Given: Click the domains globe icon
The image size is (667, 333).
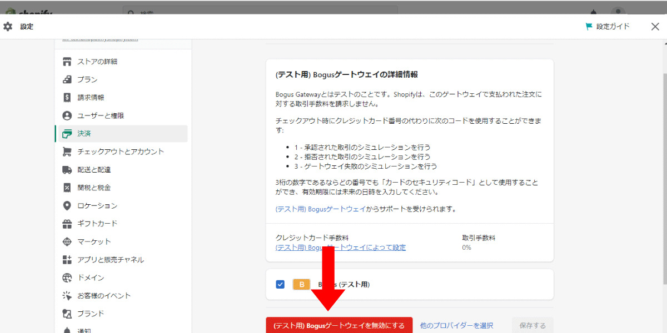Looking at the screenshot, I should coord(67,277).
